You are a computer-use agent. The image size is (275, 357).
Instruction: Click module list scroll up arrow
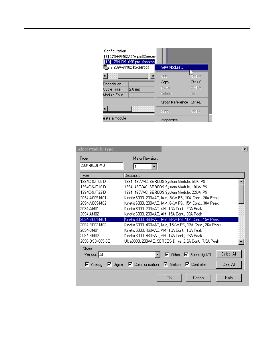click(241, 182)
